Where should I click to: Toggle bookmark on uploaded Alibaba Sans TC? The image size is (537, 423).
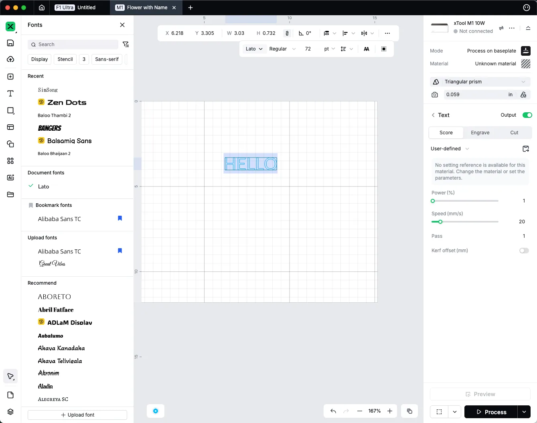click(x=120, y=251)
